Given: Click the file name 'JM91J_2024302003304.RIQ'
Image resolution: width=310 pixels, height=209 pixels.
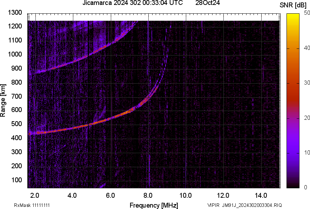Looking at the screenshot, I should 252,205.
